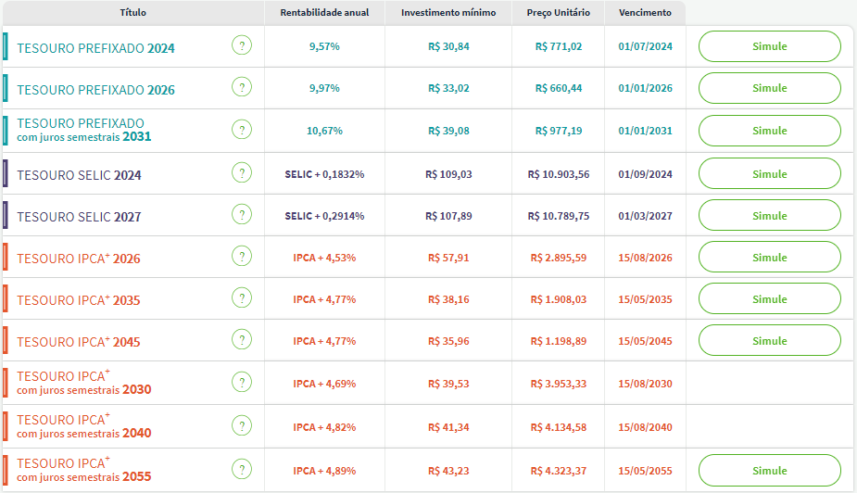The image size is (857, 493).
Task: Select the Preço Unitário column header
Action: click(x=559, y=13)
